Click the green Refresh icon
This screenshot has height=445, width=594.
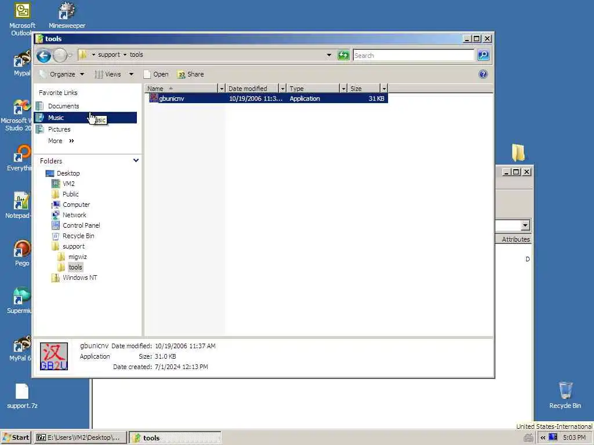(x=343, y=55)
